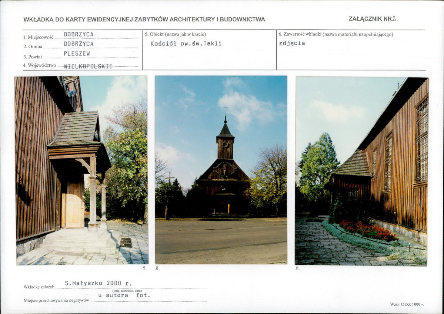444x314 pixels.
Task: Click the Miejsce przechowywania negatywów label
Action: [x=56, y=300]
